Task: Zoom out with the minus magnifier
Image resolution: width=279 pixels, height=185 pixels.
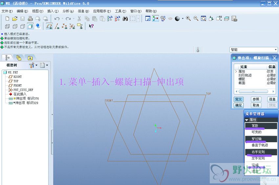Action: [196, 18]
